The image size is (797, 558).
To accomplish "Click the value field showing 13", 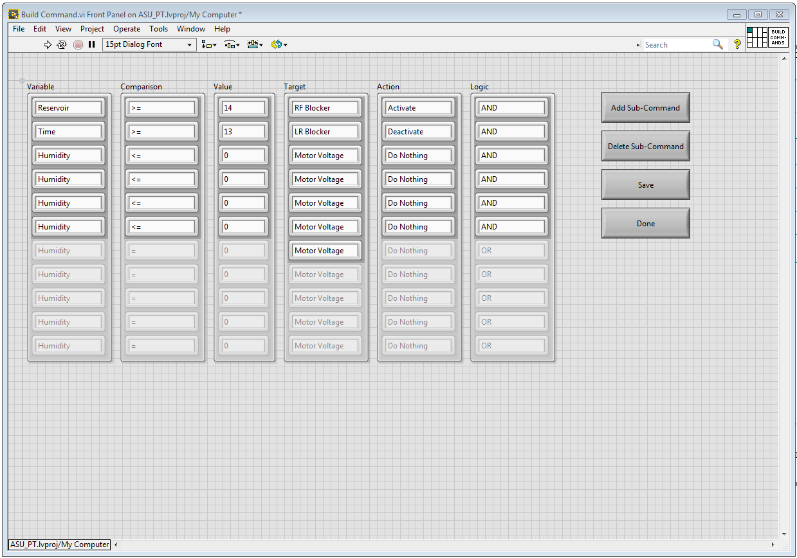I will 244,132.
